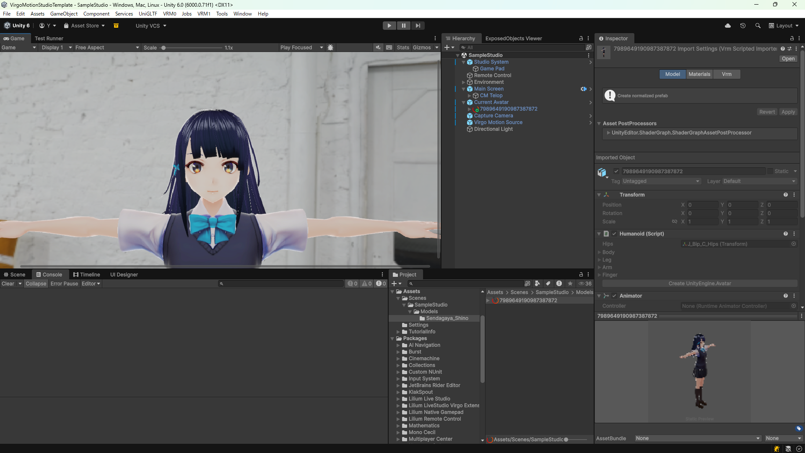
Task: Click the Apply button
Action: (788, 112)
